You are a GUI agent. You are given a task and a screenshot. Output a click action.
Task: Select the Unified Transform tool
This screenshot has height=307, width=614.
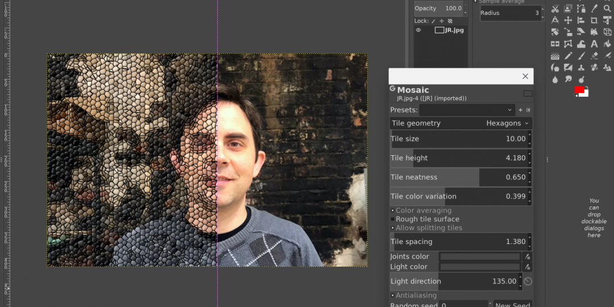click(x=607, y=20)
